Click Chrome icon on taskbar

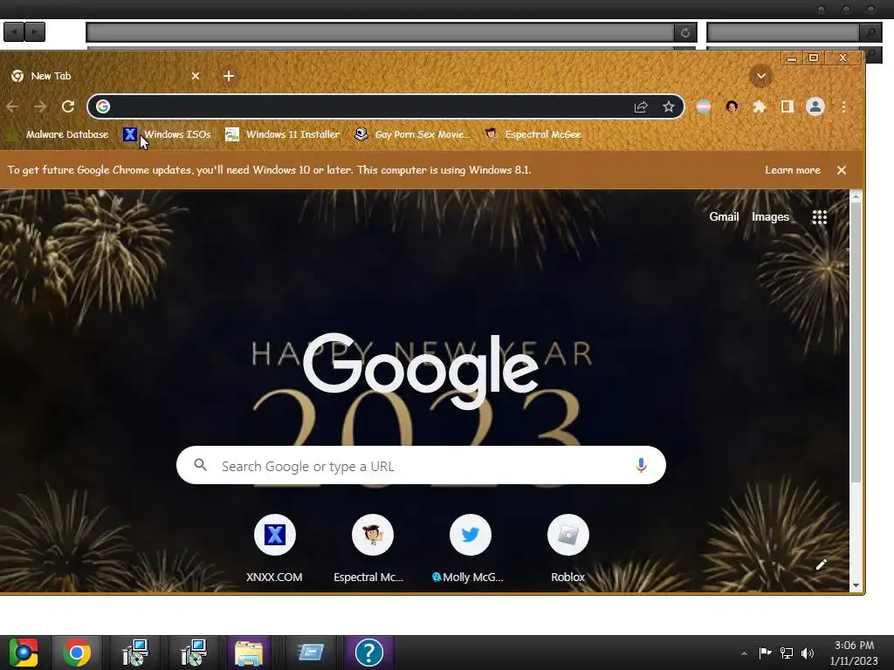pos(77,653)
